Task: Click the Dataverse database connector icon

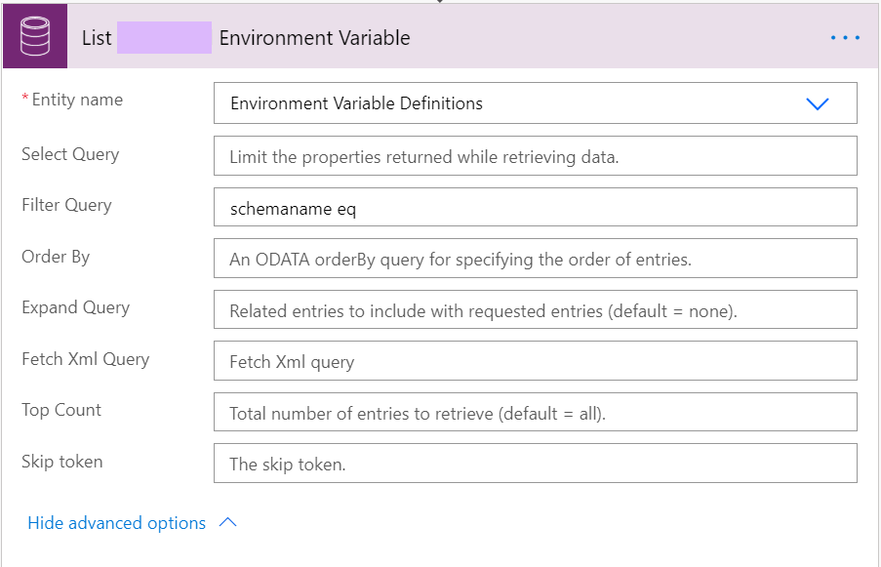Action: tap(33, 37)
